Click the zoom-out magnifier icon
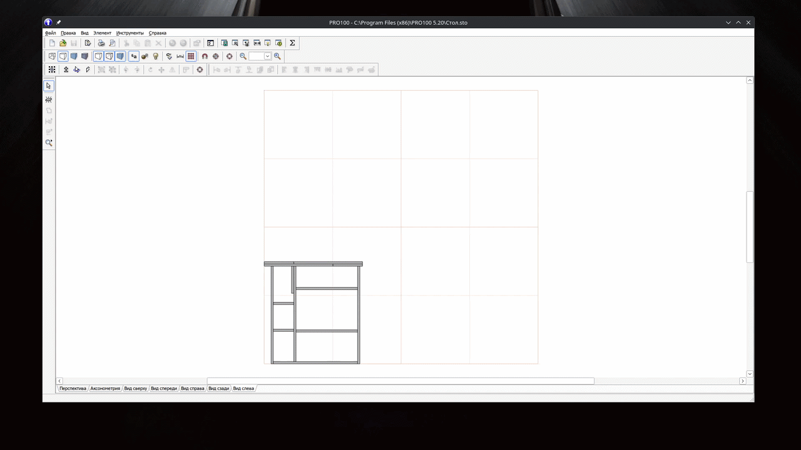The height and width of the screenshot is (450, 801). 243,56
